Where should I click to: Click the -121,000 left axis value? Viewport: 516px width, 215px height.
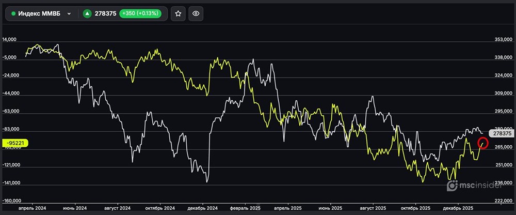11,165
